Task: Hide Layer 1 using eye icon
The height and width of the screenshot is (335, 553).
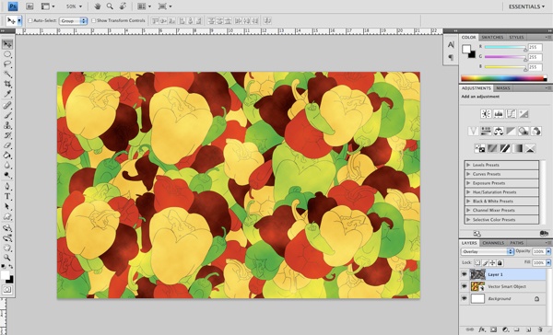Action: click(x=465, y=274)
